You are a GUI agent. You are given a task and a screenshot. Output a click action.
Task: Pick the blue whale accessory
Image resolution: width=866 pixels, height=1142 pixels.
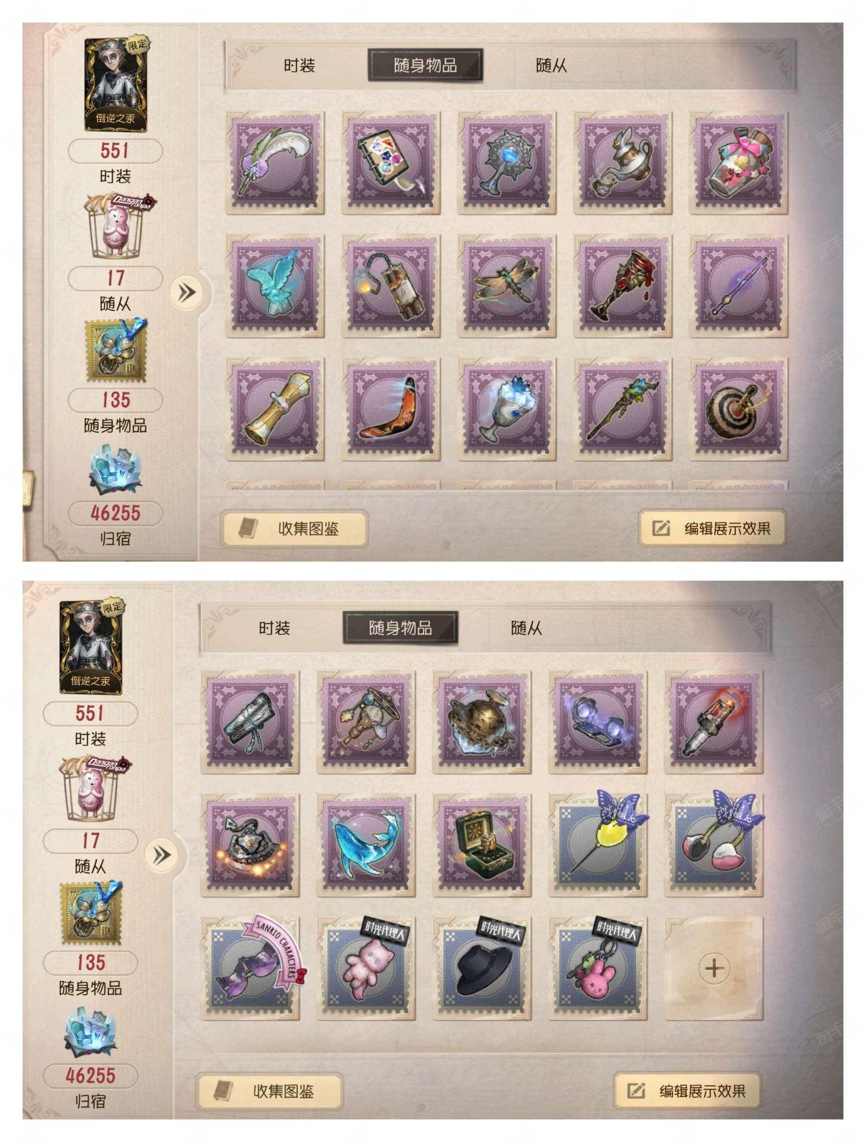click(x=366, y=845)
